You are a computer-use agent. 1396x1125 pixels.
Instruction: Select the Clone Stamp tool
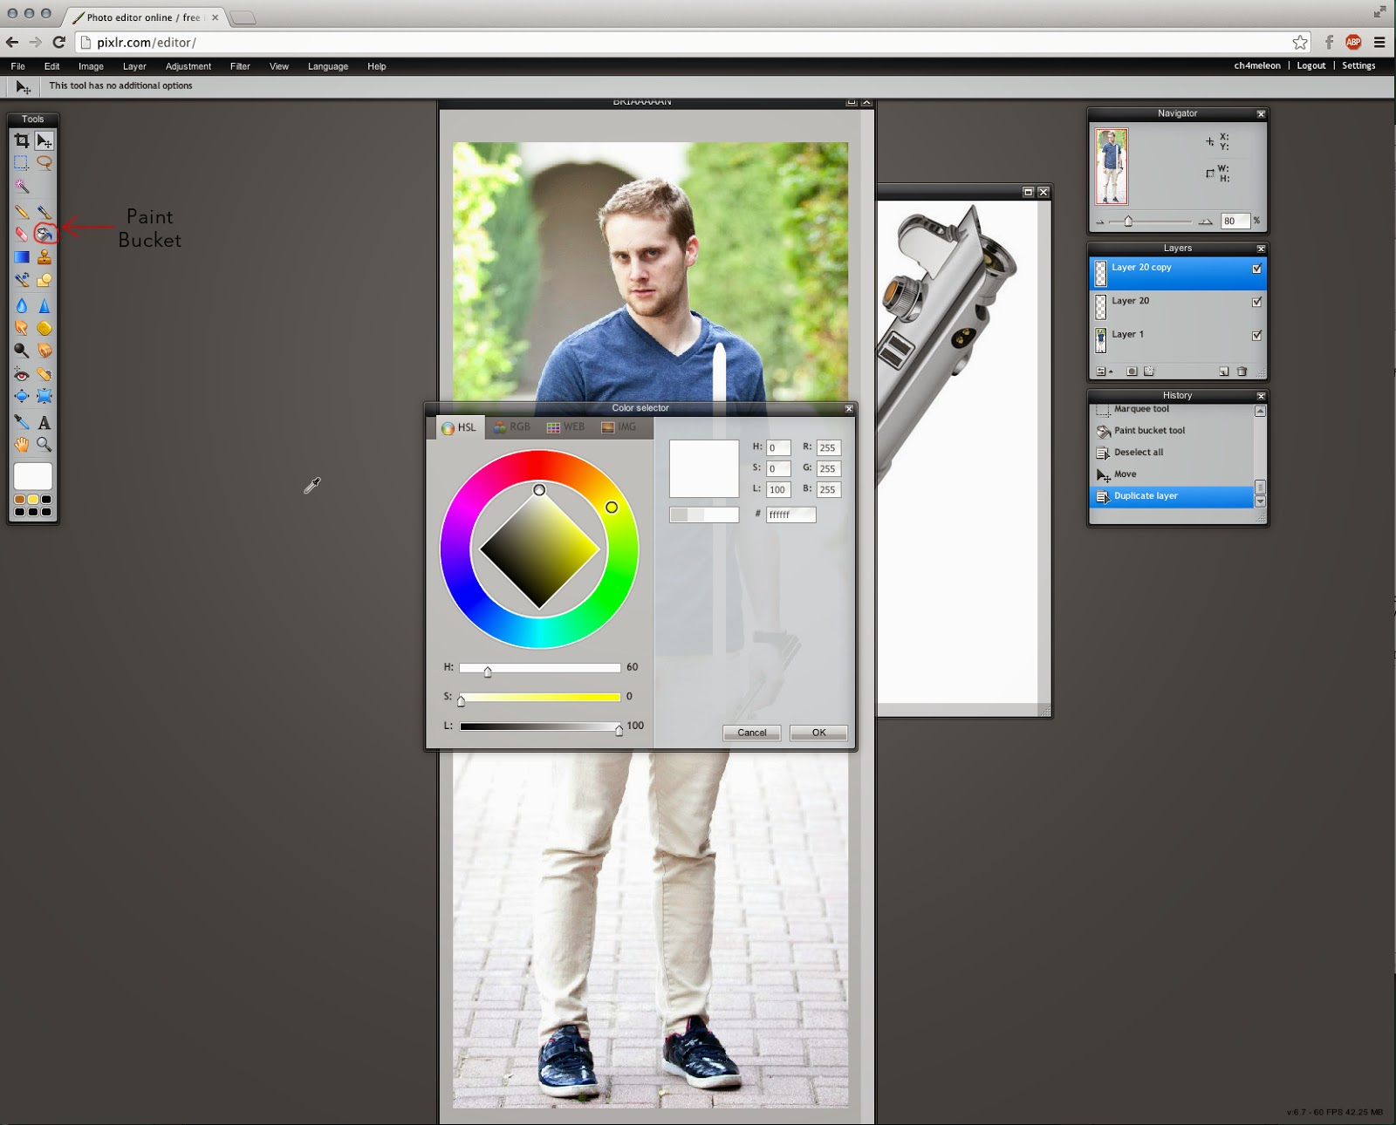(44, 257)
